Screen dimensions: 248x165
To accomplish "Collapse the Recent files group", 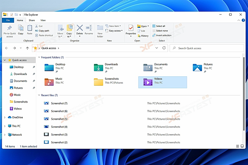I will [39, 95].
